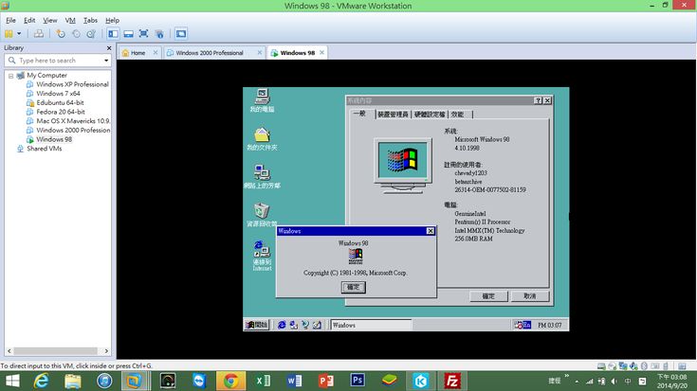The width and height of the screenshot is (697, 391).
Task: Click the Send Ctrl+Alt+Del toolbar icon
Action: tap(39, 34)
